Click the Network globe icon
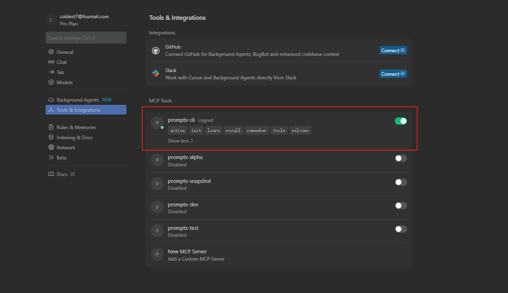 pos(51,147)
